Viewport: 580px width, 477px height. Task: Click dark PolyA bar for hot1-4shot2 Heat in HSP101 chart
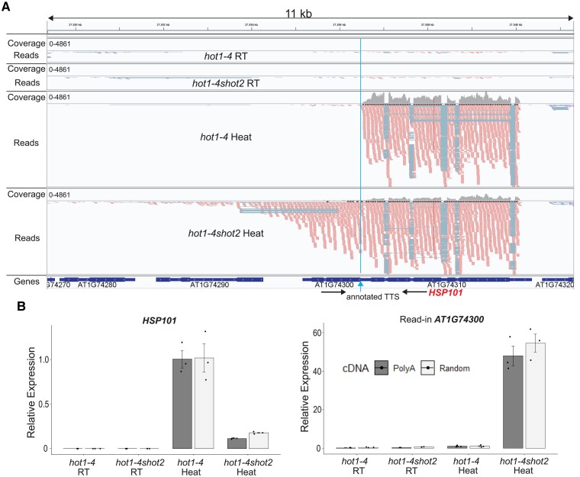237,443
